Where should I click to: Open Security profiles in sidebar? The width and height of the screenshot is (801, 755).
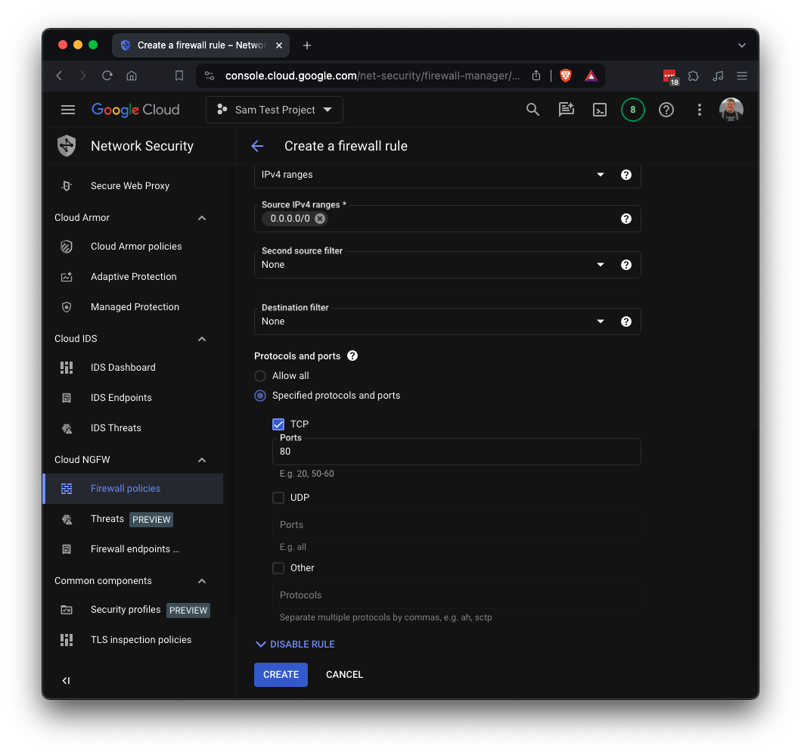click(133, 610)
